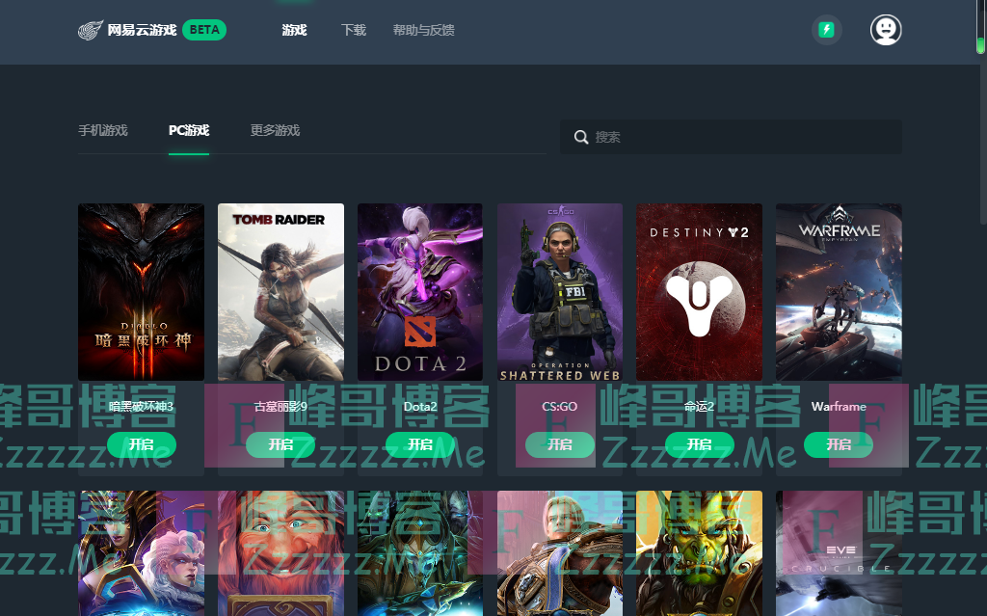
Task: Launch Dota2 with its 开启 button
Action: [x=419, y=444]
